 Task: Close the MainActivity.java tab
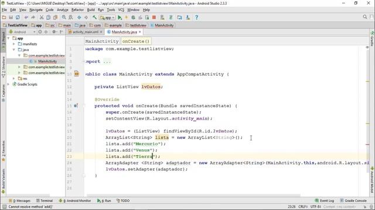point(140,32)
